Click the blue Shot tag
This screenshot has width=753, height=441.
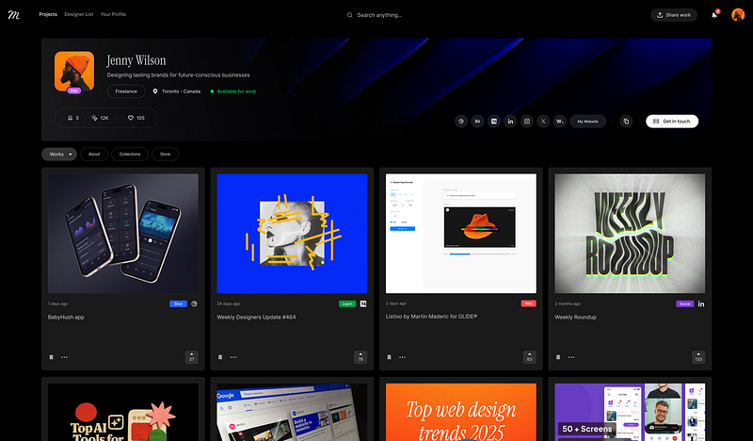178,304
